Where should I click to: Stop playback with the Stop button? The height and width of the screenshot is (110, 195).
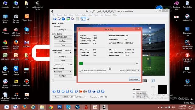(x=58, y=91)
